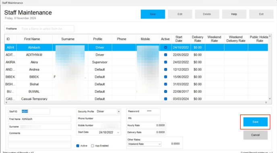Open the Start Date picker dropdown

pyautogui.click(x=118, y=132)
